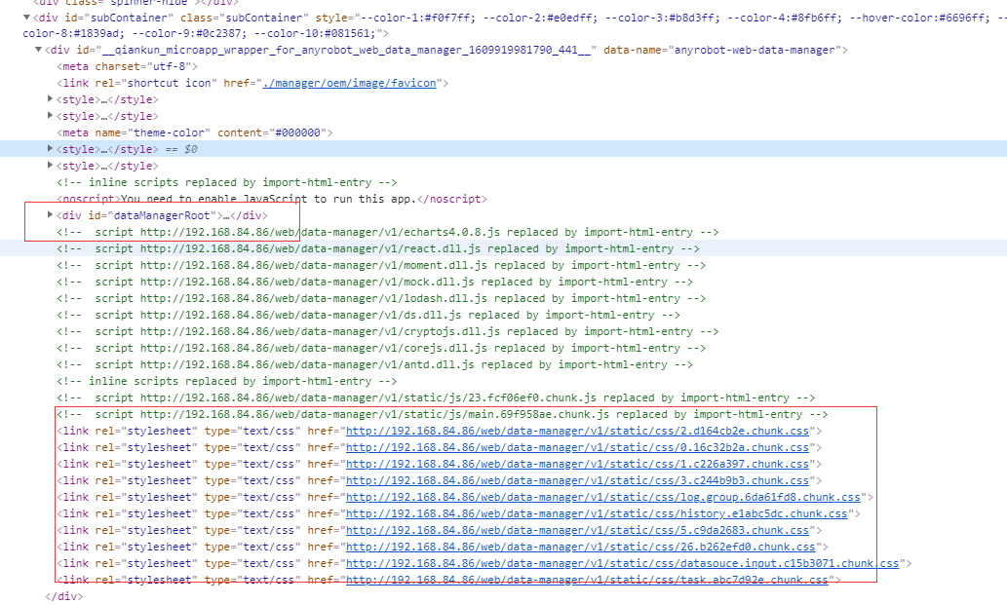Collapse the subContainer div node

(26, 18)
